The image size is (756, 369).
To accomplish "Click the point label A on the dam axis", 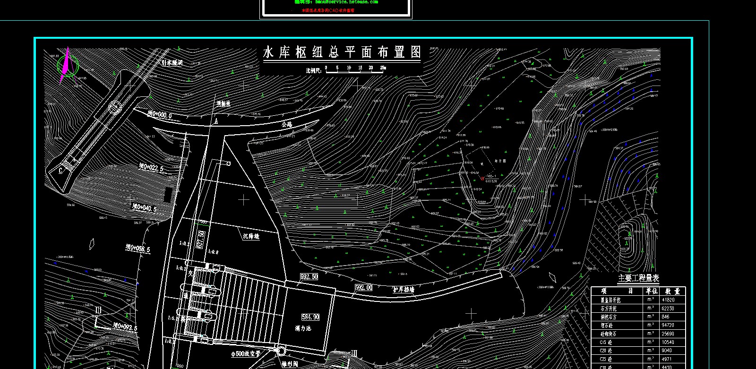I will 216,121.
